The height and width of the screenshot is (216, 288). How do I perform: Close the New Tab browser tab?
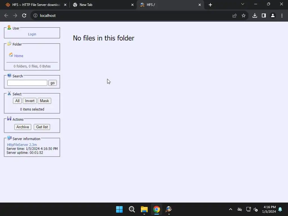[132, 5]
